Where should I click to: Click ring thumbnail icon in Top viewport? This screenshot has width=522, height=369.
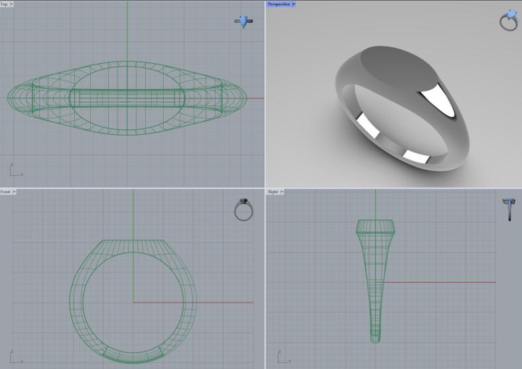[243, 21]
